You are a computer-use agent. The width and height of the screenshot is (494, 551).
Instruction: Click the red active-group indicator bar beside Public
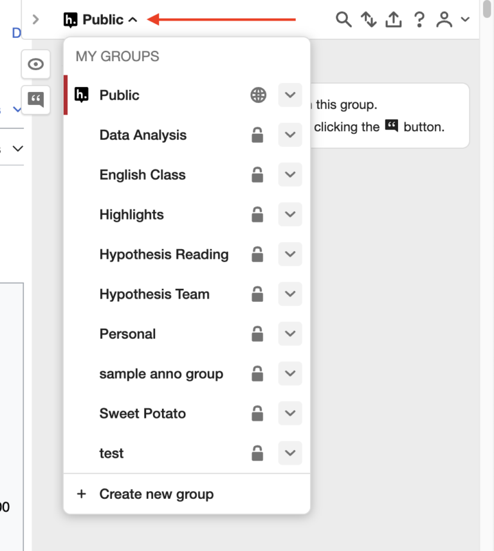(65, 95)
